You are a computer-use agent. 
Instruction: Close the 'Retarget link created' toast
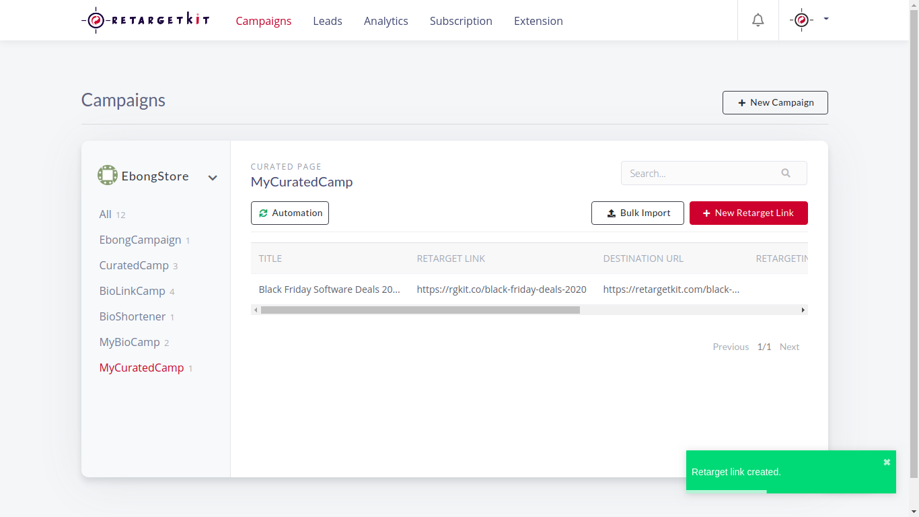pyautogui.click(x=887, y=462)
